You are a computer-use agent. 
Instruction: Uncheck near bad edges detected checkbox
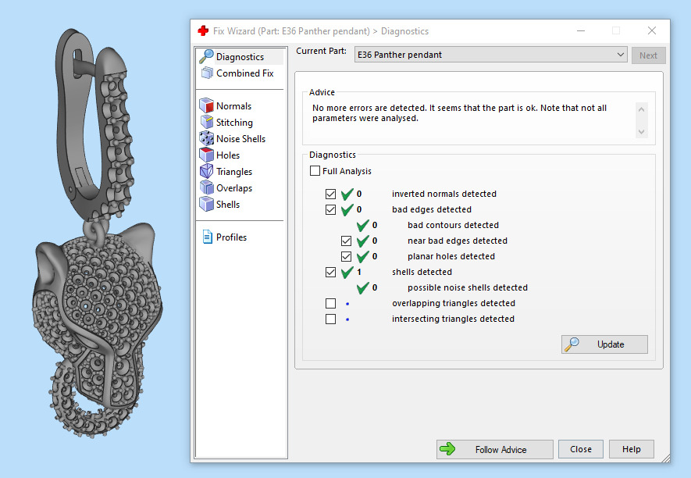[x=346, y=241]
